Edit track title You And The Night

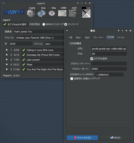pos(45,69)
